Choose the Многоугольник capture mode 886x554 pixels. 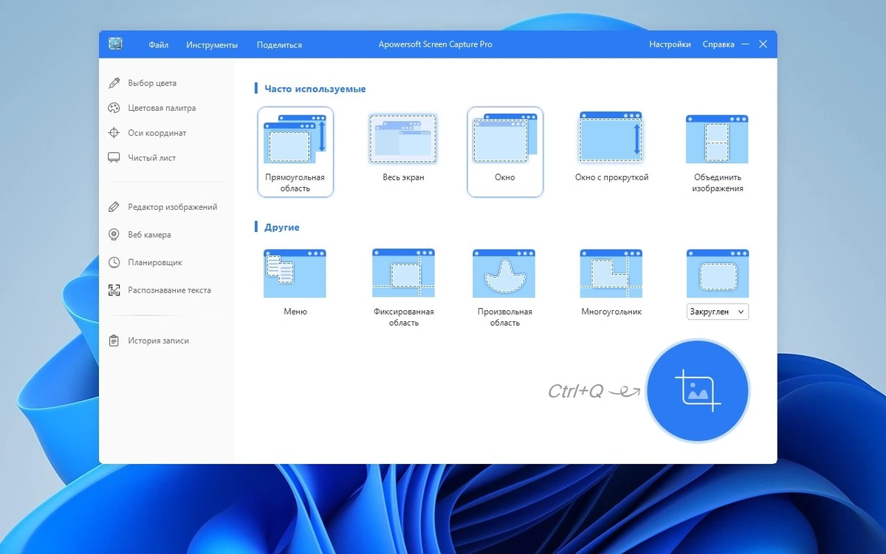pos(611,282)
